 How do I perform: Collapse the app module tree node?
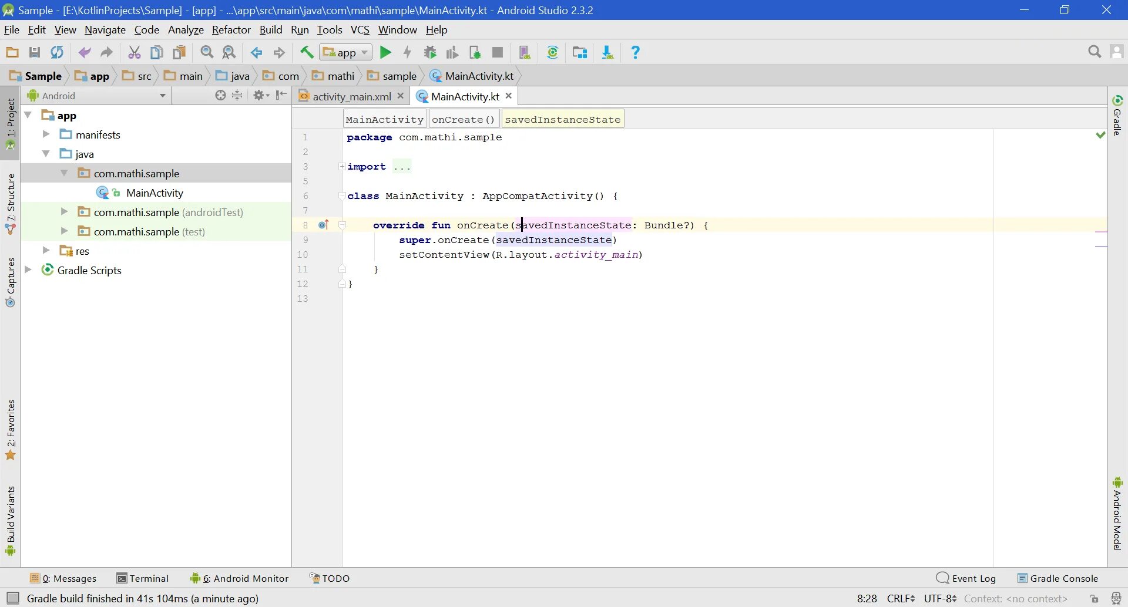28,115
